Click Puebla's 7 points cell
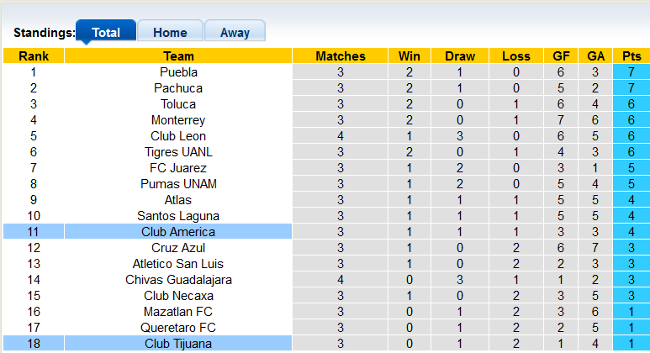This screenshot has height=353, width=650. click(630, 72)
